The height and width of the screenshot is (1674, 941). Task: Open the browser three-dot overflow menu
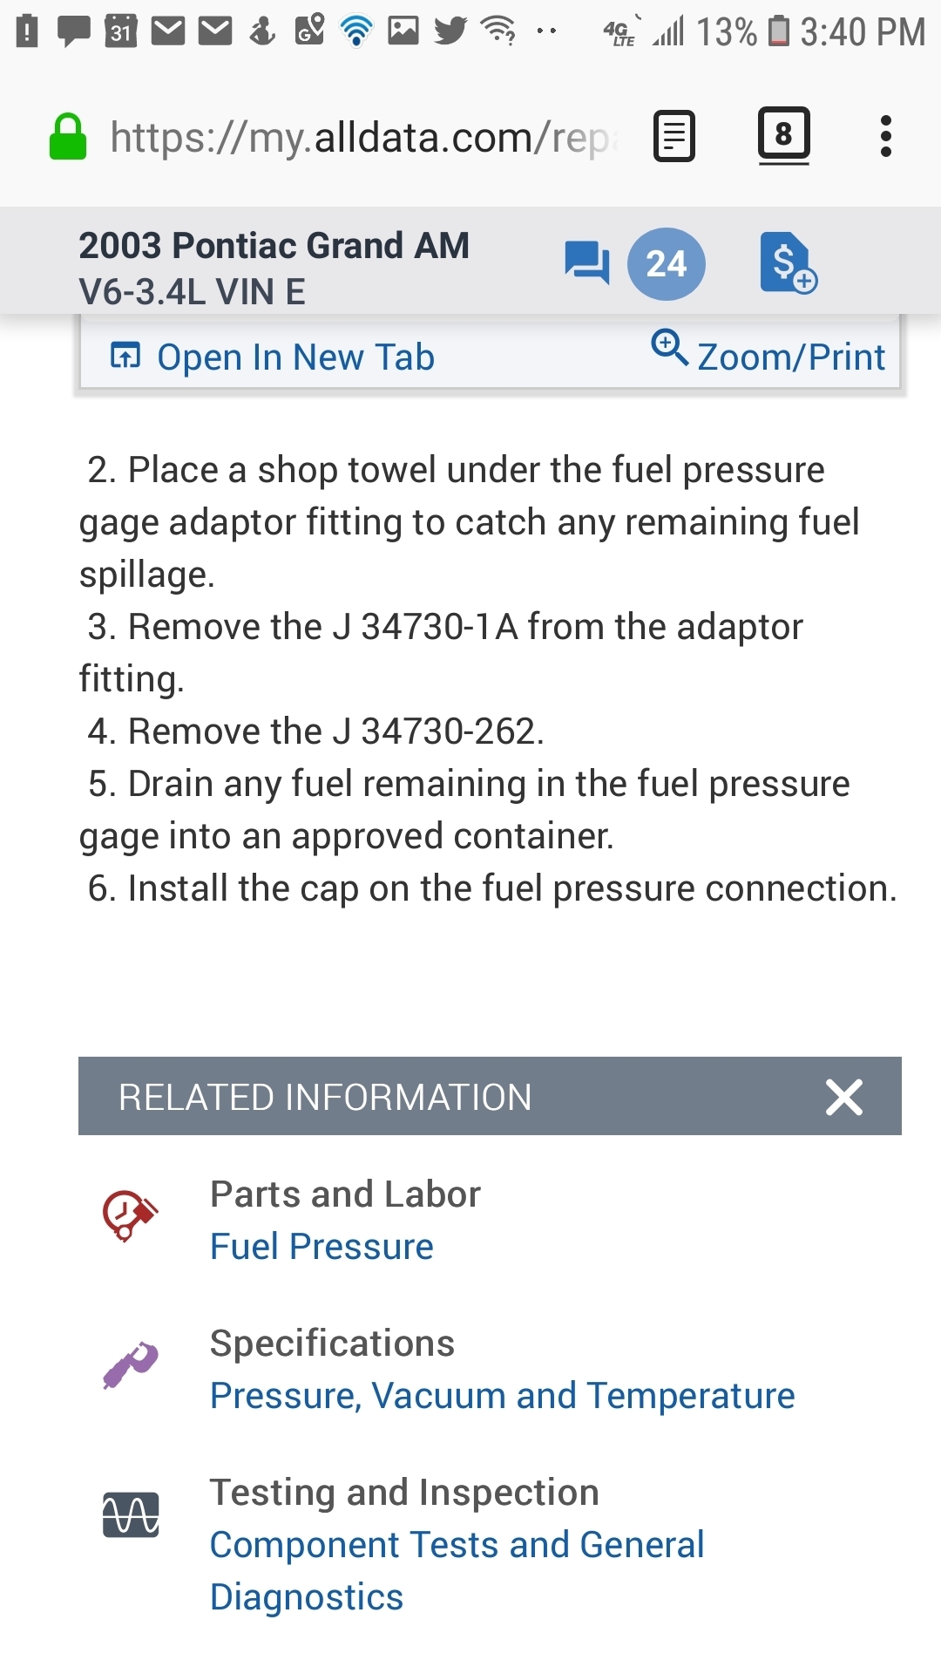coord(885,137)
